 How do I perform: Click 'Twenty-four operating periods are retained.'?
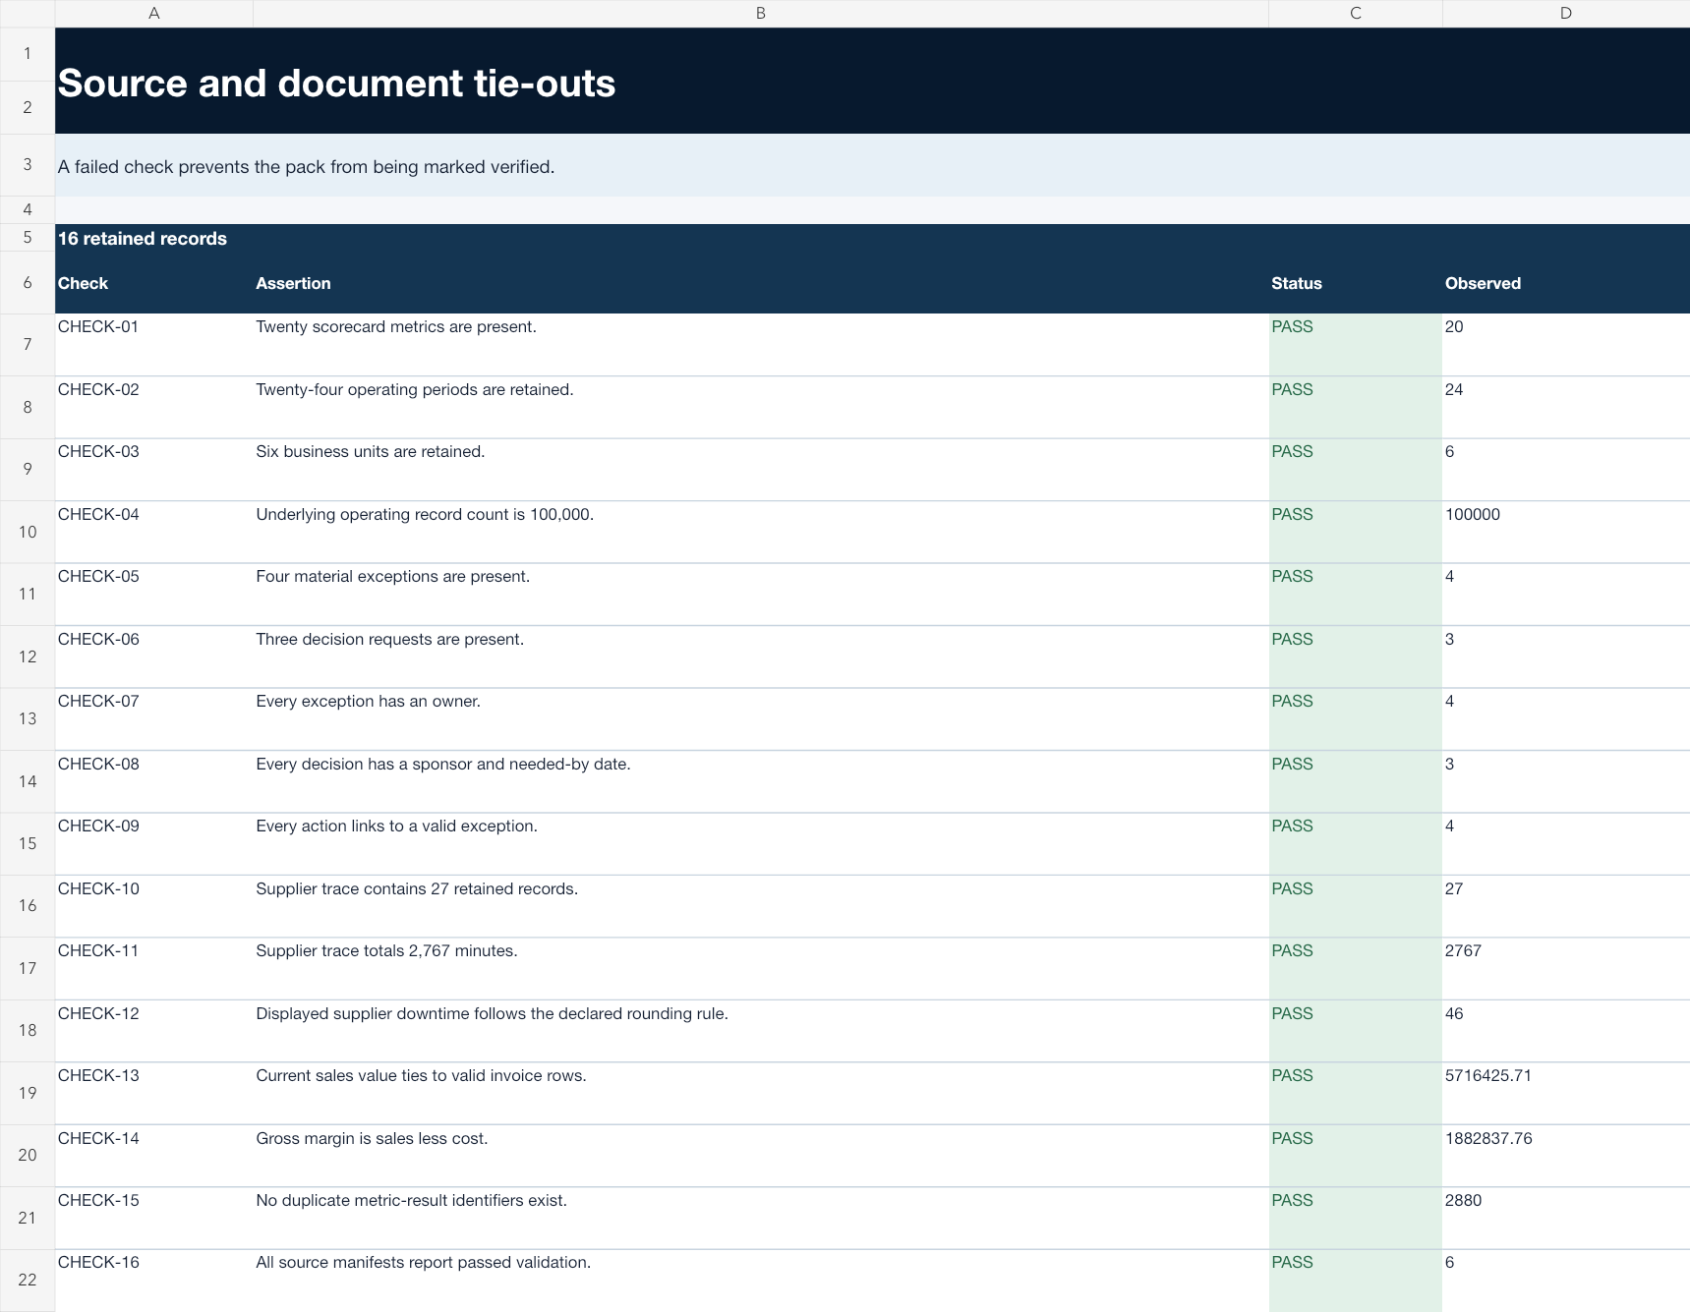pos(415,389)
